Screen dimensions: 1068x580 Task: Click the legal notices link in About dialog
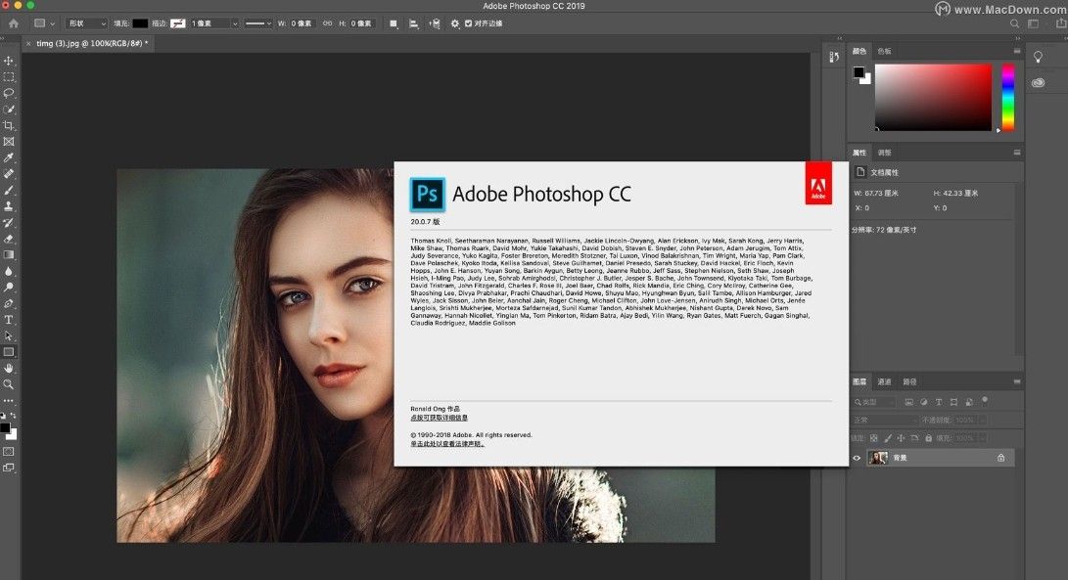pos(446,444)
